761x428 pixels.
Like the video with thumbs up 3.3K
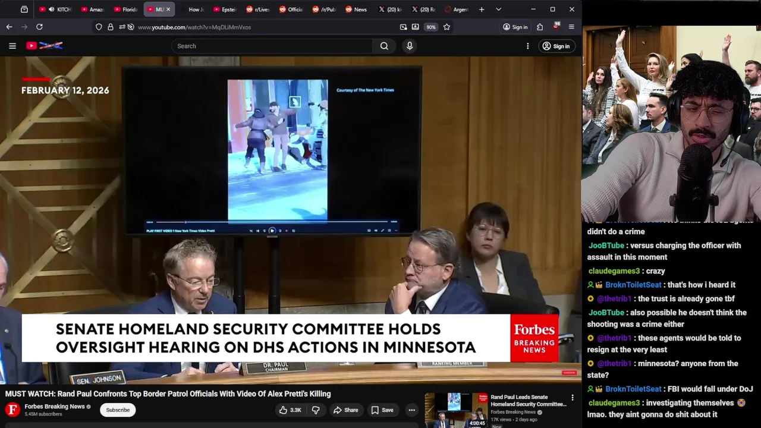pyautogui.click(x=290, y=410)
